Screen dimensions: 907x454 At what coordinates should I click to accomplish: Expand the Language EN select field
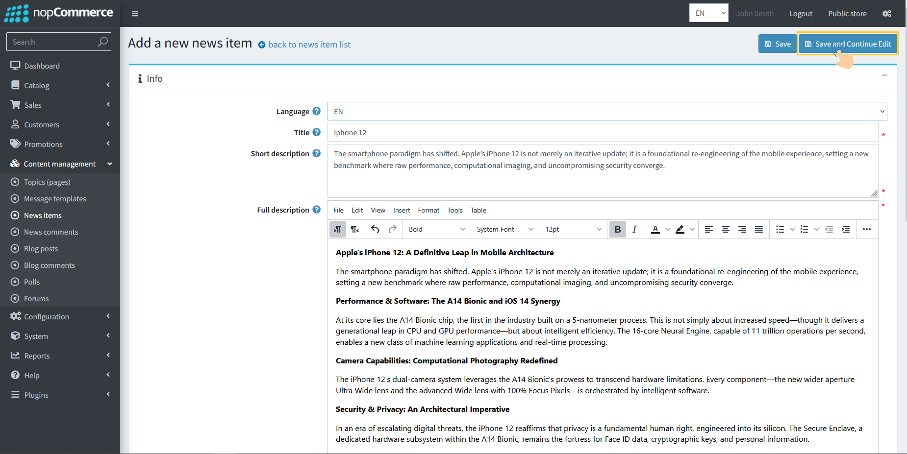pos(607,111)
